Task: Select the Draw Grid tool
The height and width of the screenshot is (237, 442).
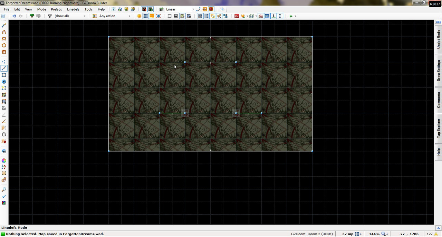Action: [x=4, y=52]
